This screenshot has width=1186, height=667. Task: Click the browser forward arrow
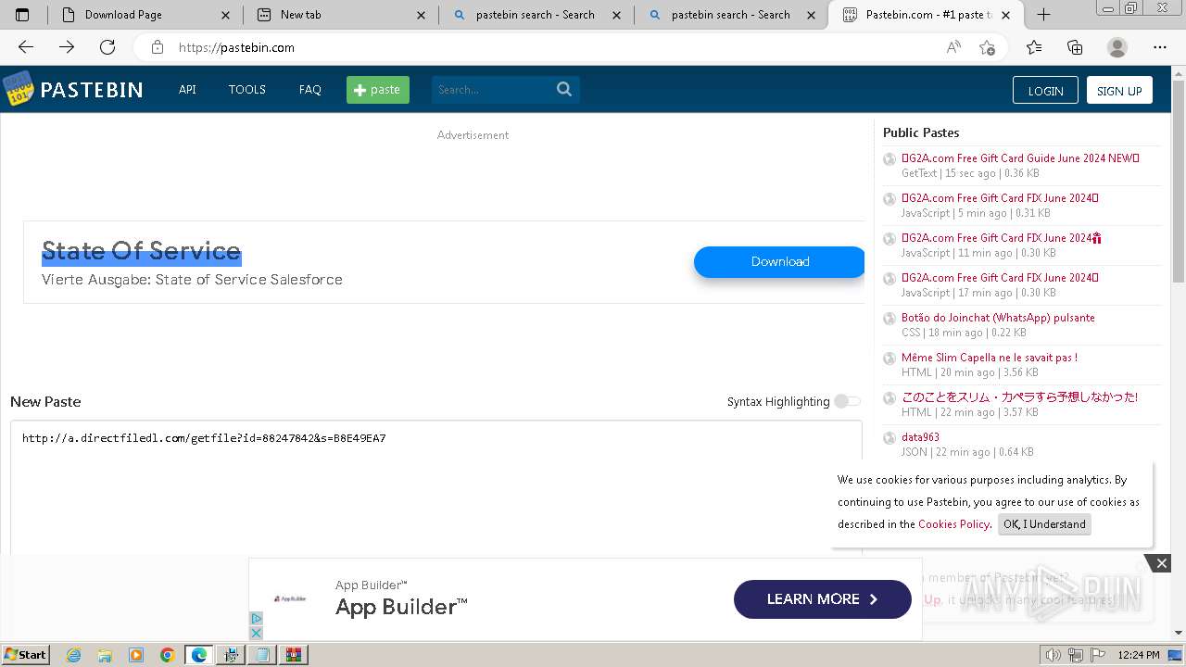point(67,47)
